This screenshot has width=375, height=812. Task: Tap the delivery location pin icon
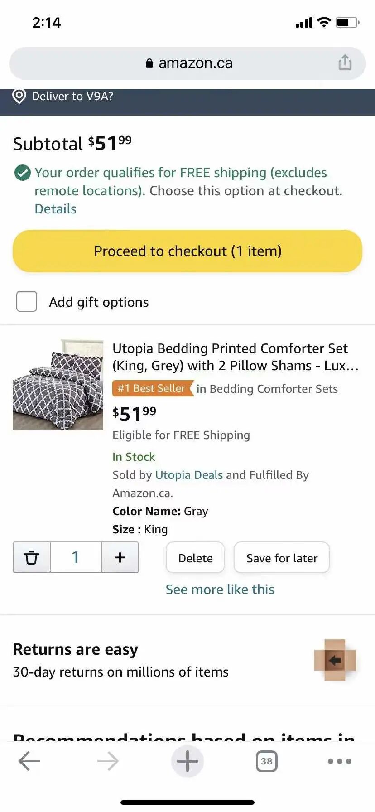19,96
